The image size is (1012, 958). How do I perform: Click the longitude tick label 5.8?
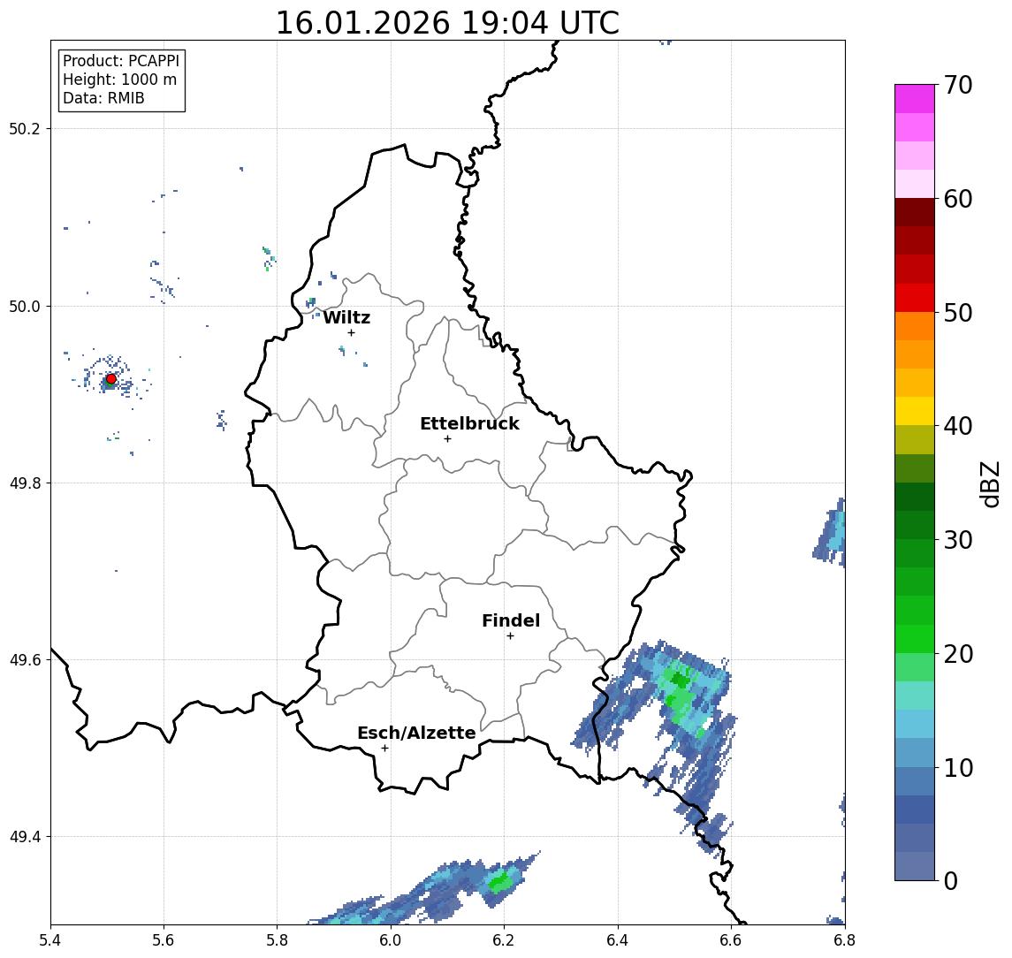pyautogui.click(x=278, y=940)
